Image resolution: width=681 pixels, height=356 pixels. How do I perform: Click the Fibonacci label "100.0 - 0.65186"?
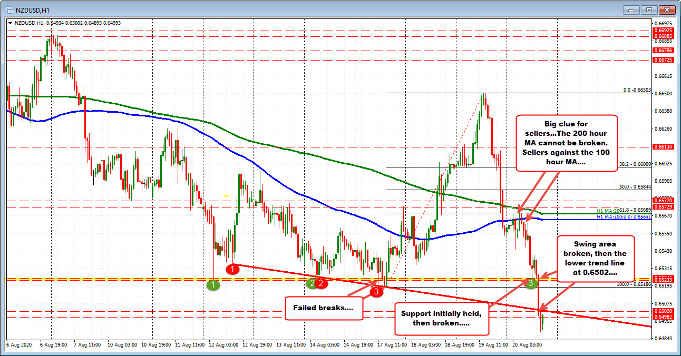[x=634, y=284]
